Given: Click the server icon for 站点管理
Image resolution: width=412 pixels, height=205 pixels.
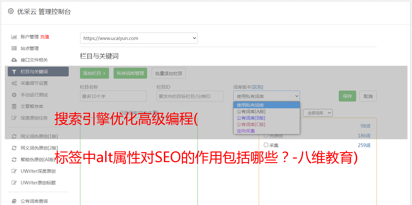Looking at the screenshot, I should click(14, 48).
